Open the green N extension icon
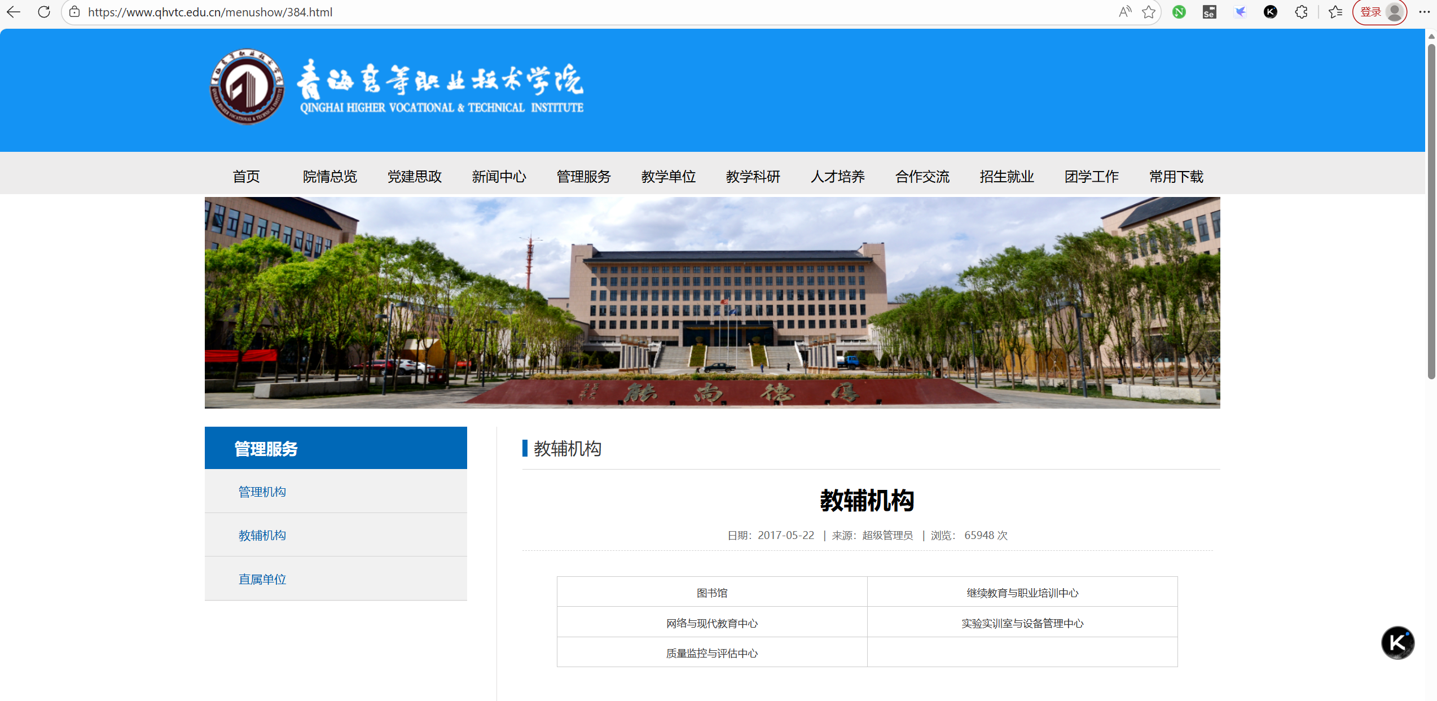 click(x=1179, y=12)
